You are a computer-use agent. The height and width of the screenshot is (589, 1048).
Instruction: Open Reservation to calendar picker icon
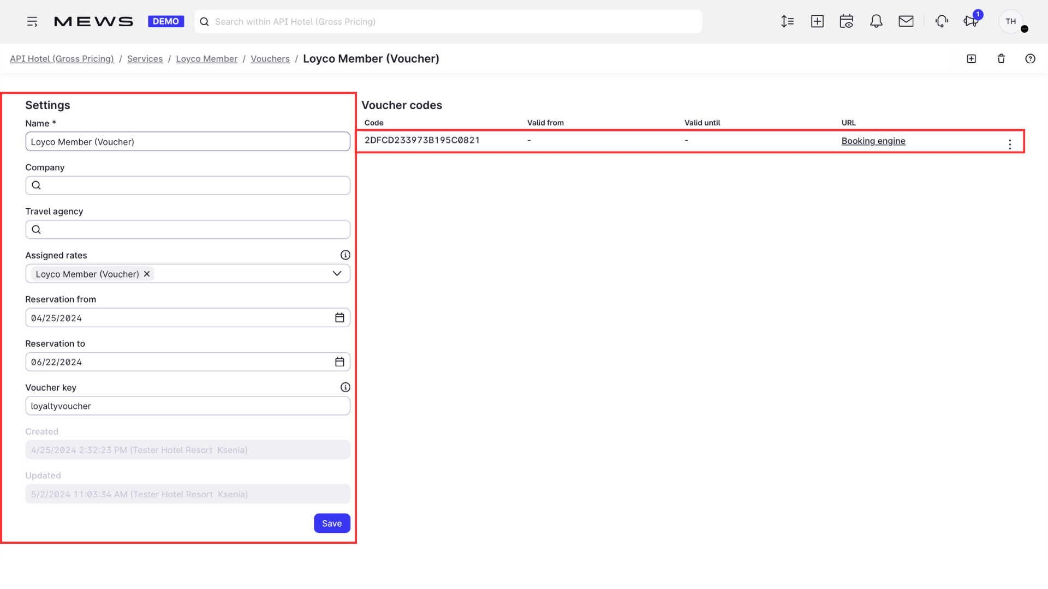pyautogui.click(x=340, y=362)
